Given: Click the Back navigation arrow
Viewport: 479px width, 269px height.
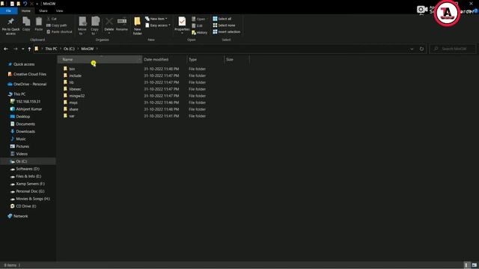Looking at the screenshot, I should (x=6, y=49).
